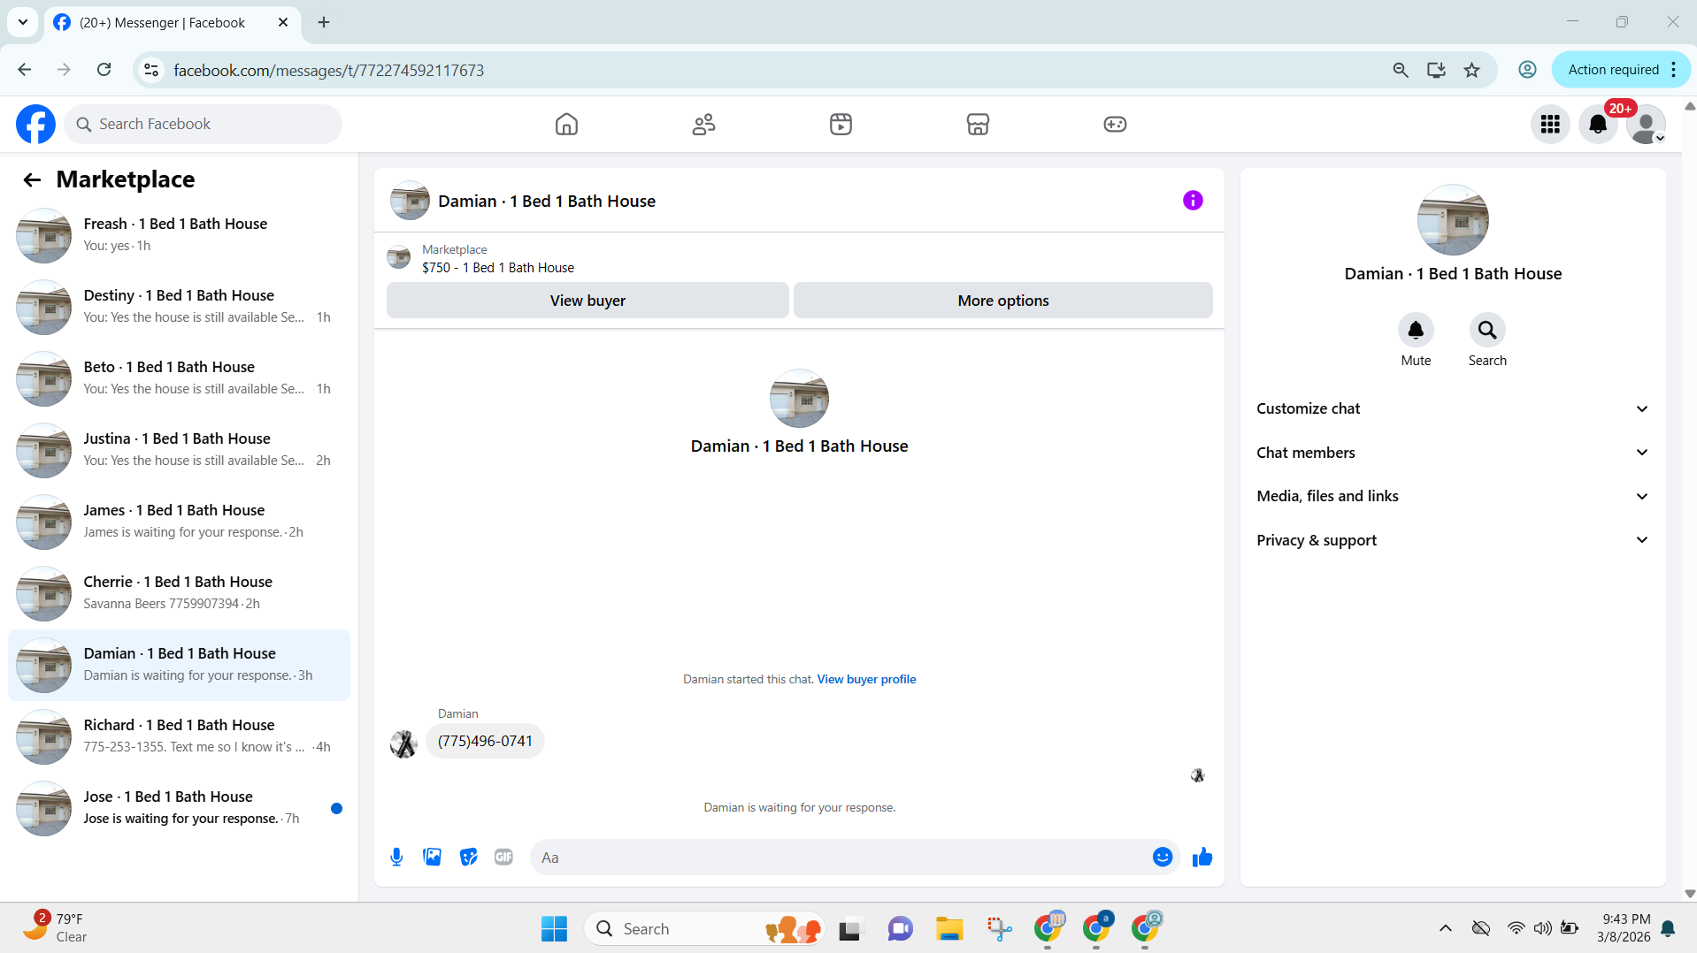Open the Richard conversation

(x=180, y=736)
